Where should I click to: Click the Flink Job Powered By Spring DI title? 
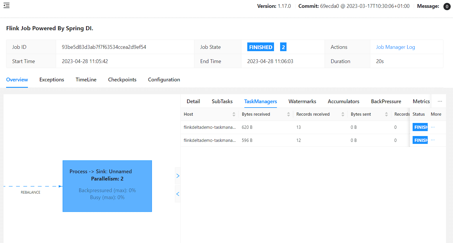coord(50,28)
